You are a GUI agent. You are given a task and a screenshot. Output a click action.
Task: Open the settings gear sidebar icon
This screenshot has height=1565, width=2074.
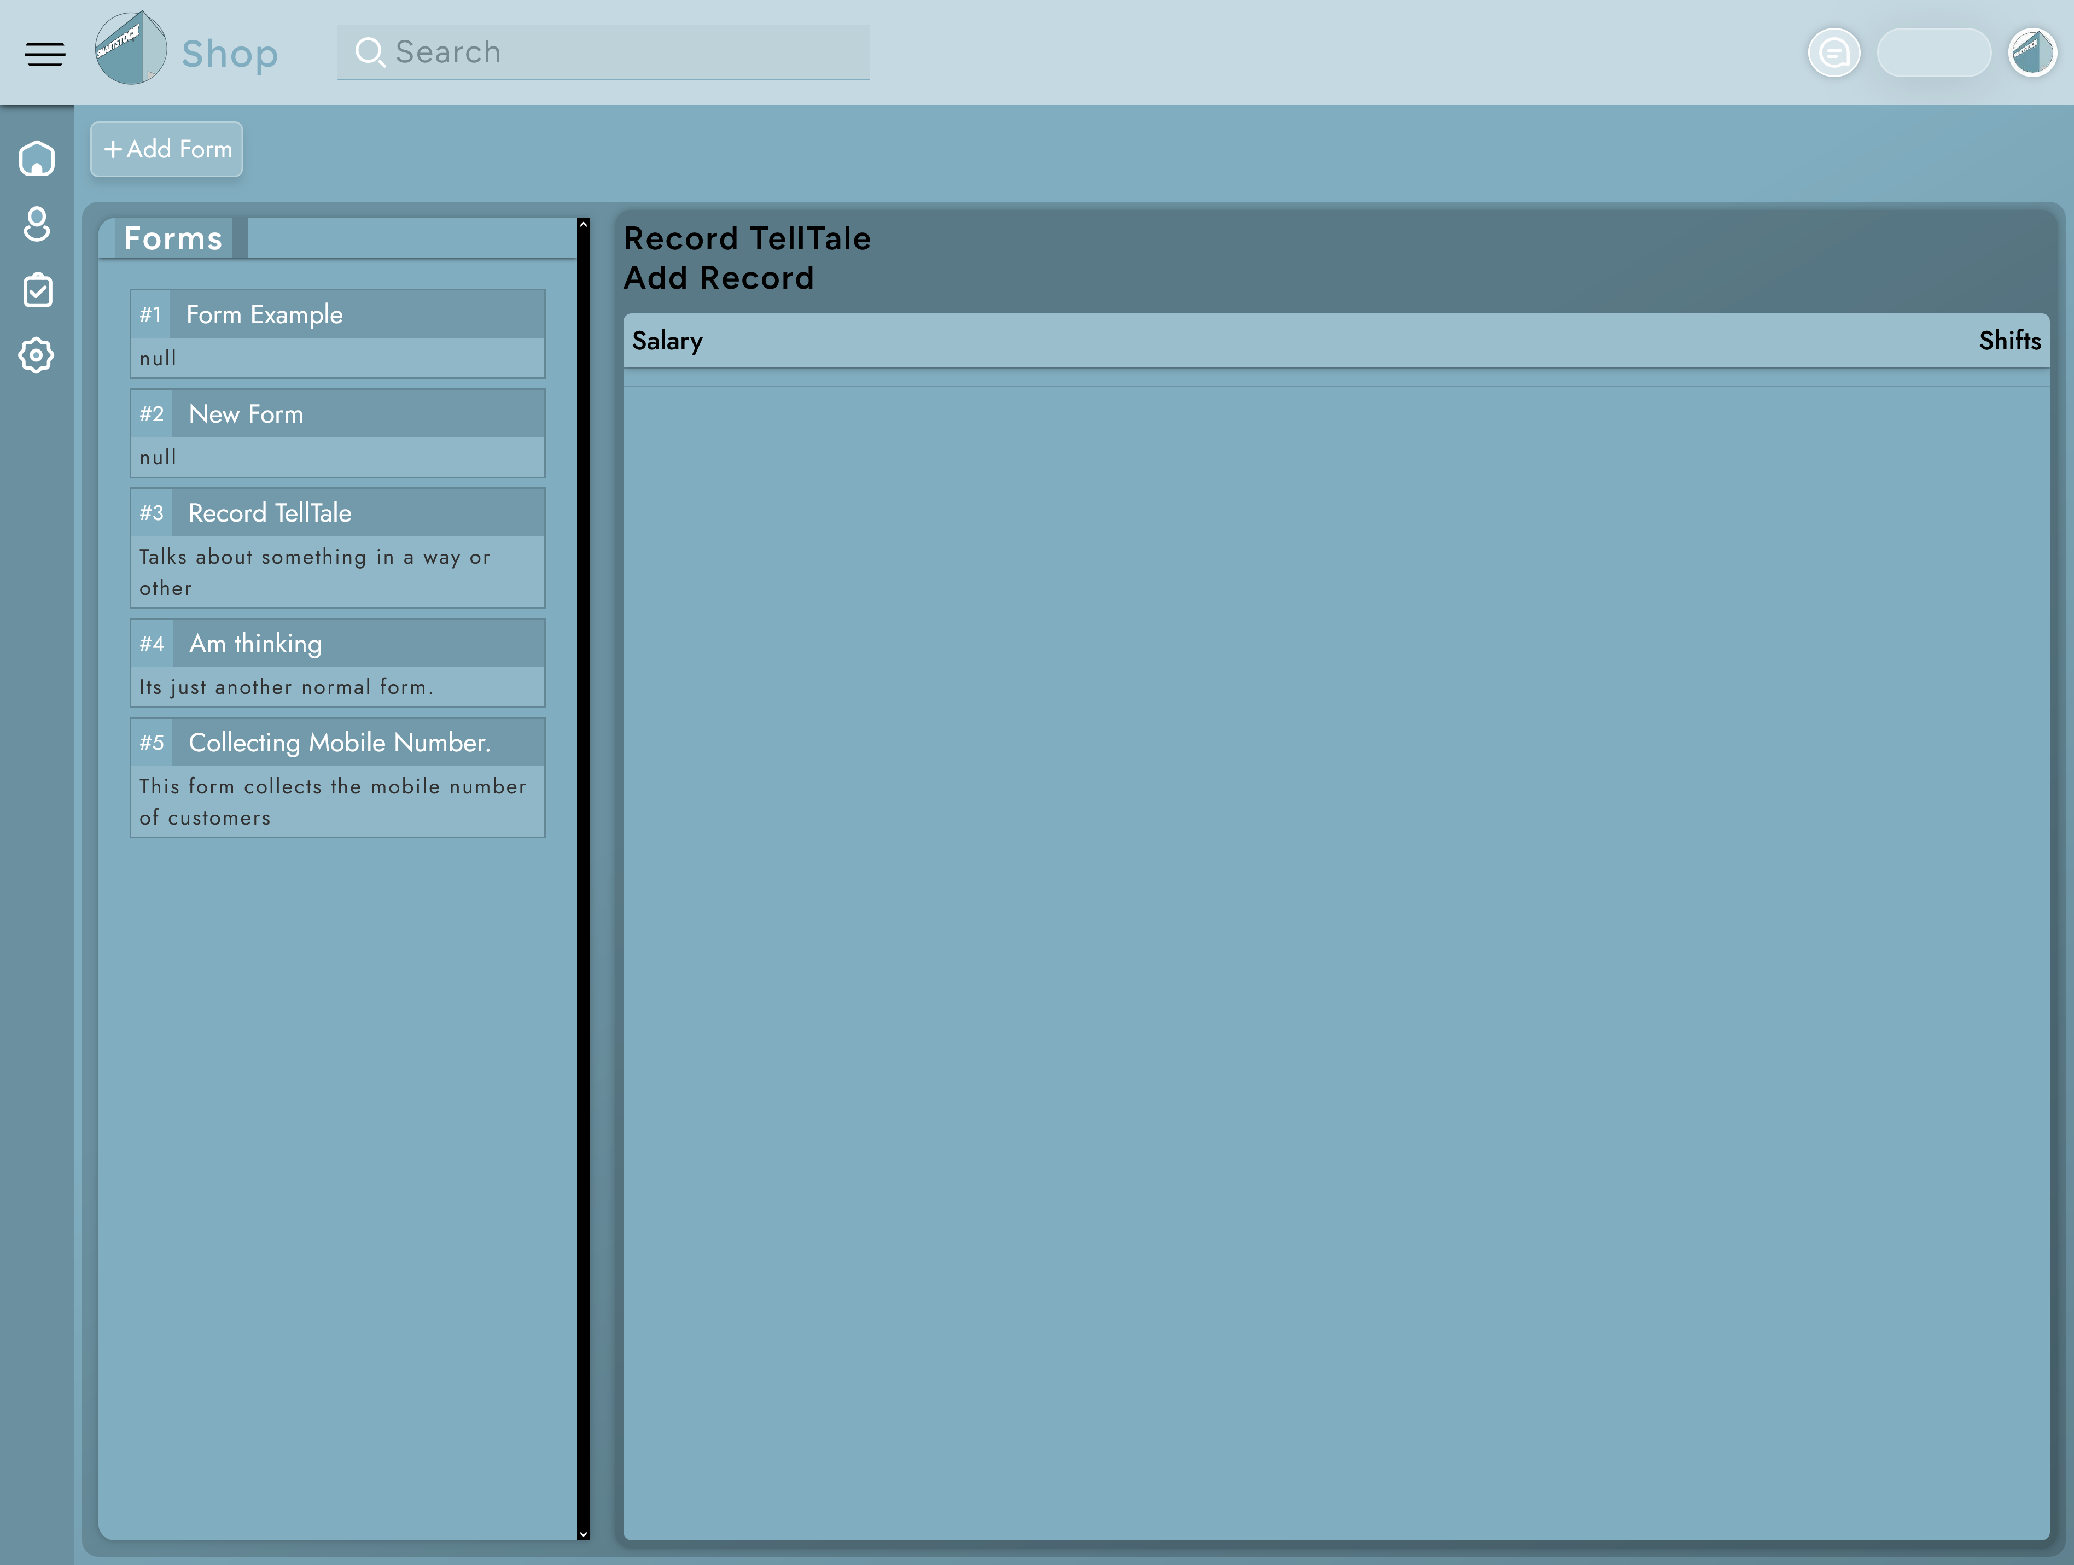pos(37,355)
